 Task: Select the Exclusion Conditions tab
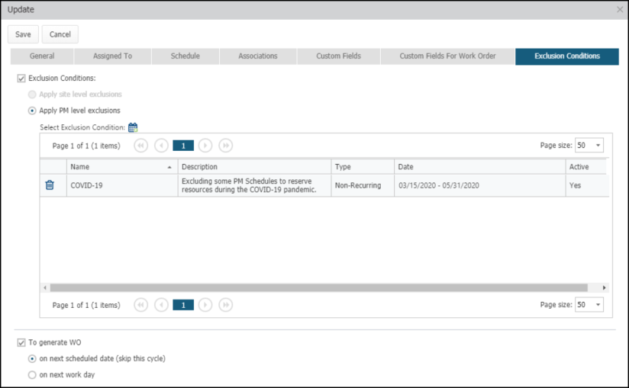pos(567,56)
